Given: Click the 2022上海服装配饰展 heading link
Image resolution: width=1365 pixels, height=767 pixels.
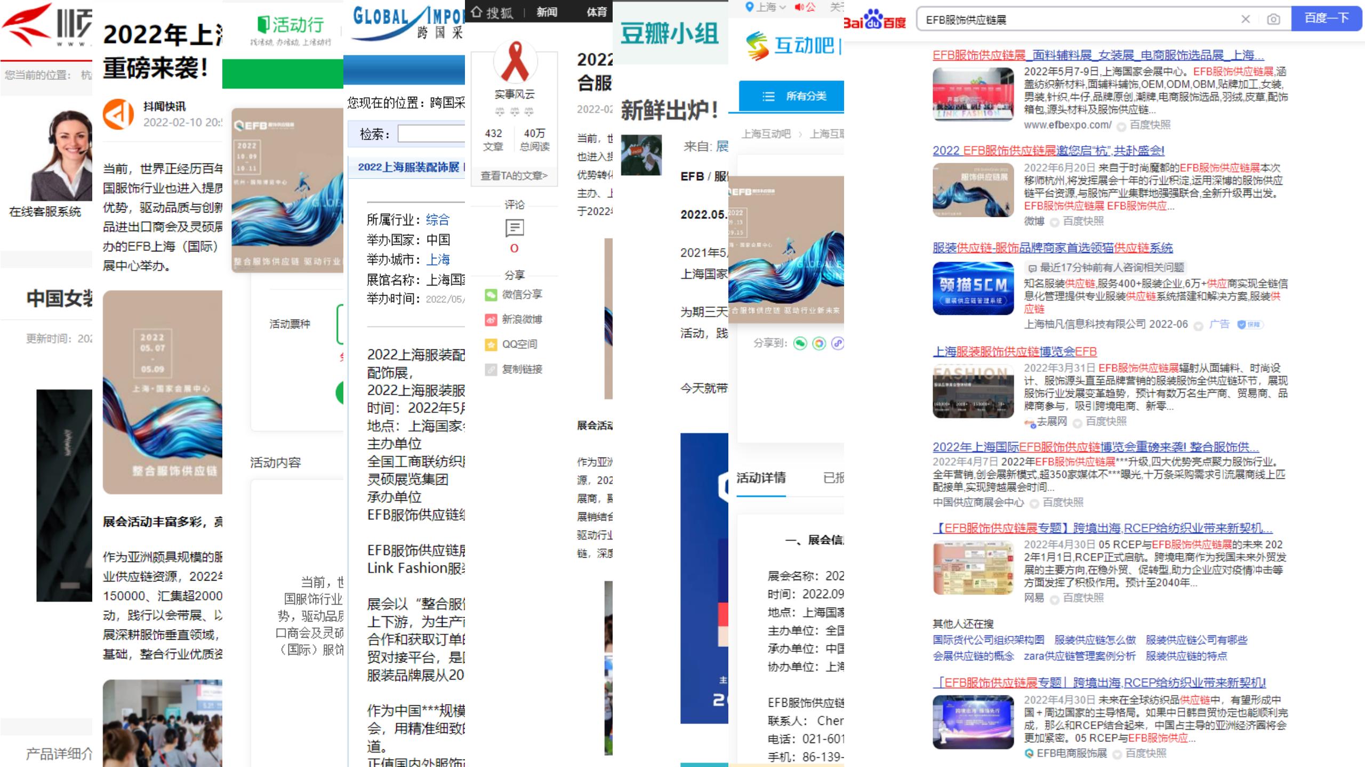Looking at the screenshot, I should [408, 167].
